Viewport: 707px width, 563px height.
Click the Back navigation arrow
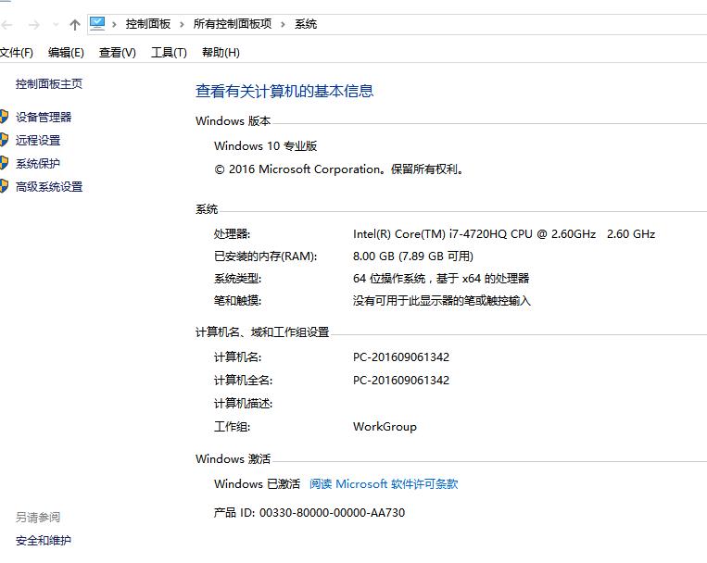7,25
